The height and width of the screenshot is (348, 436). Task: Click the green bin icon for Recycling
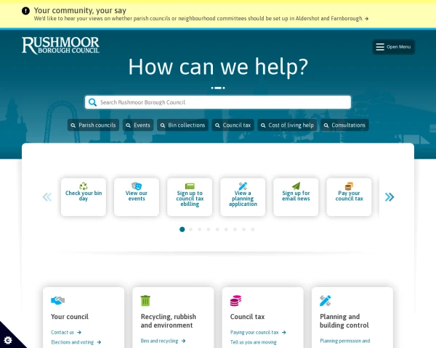pos(145,301)
